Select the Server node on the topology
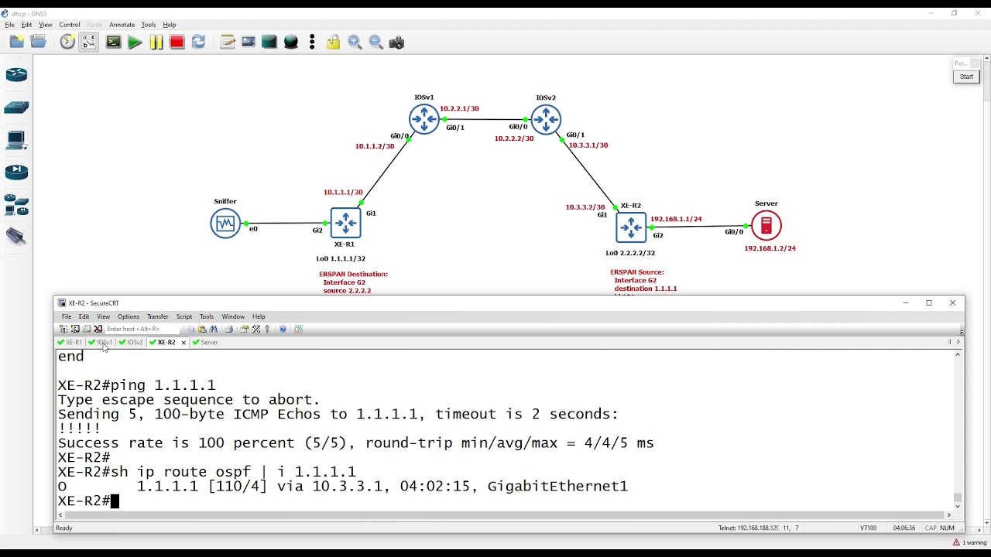The width and height of the screenshot is (991, 557). pos(766,225)
